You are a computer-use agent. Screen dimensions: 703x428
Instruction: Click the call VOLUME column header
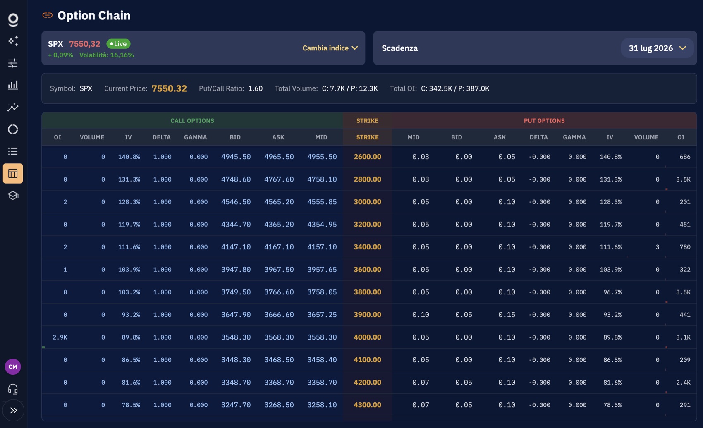(x=92, y=137)
